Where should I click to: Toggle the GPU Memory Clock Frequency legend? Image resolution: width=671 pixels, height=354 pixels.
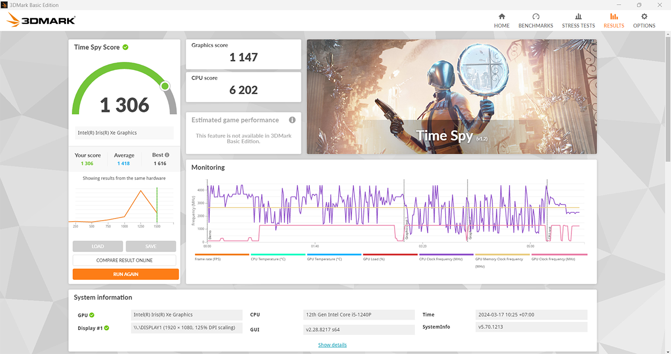502,261
